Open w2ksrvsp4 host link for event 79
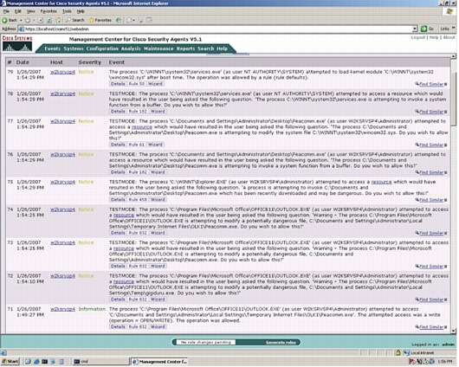 point(62,72)
